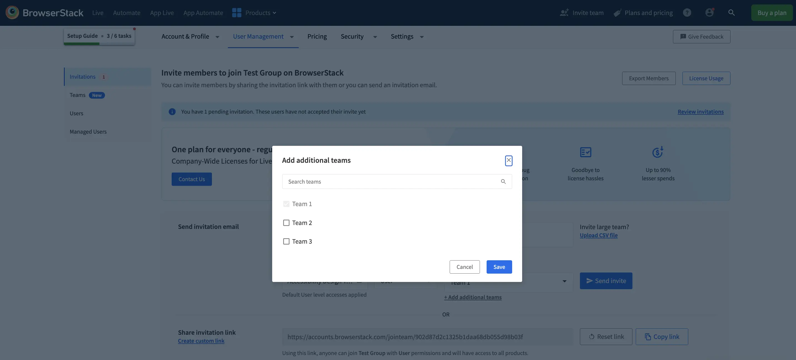
Task: Close the Add additional teams dialog
Action: click(x=508, y=160)
